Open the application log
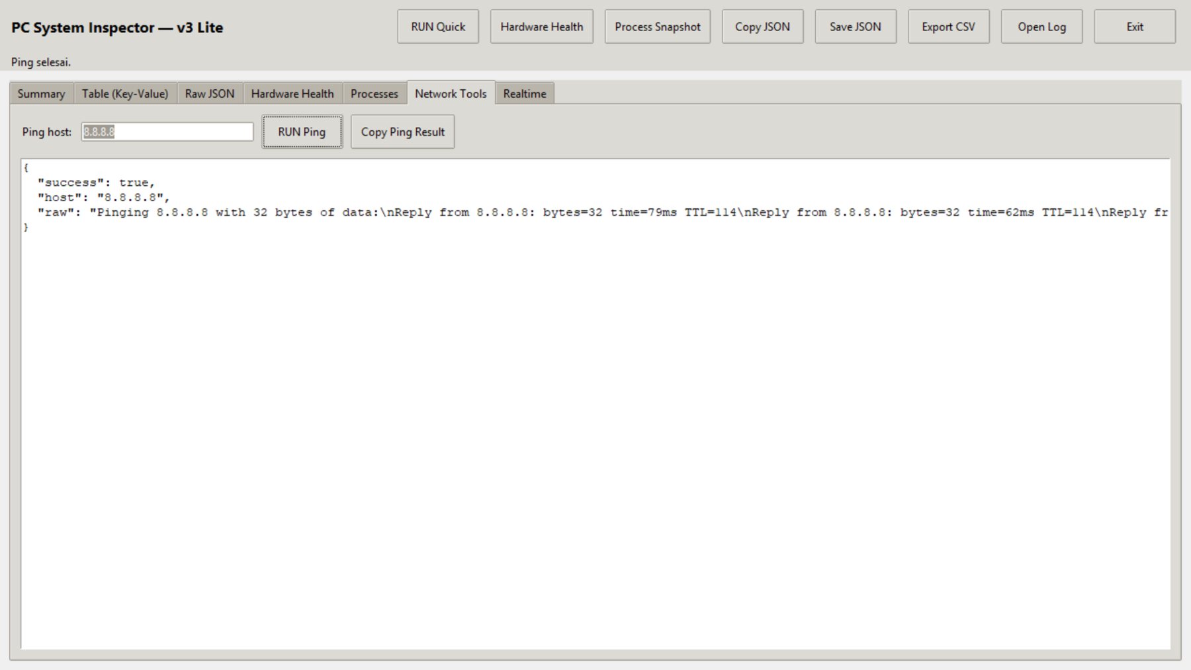The height and width of the screenshot is (670, 1191). click(1041, 26)
